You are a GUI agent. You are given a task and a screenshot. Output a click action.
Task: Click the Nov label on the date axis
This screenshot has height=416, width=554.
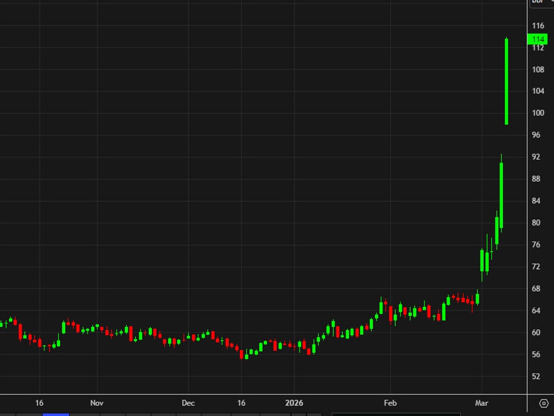tap(97, 403)
